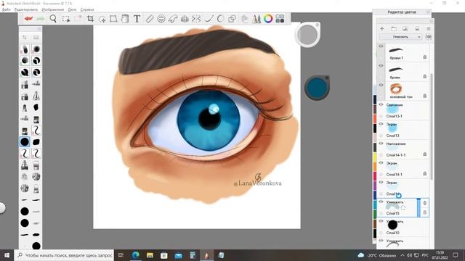Select the Text tool
Screen dimensions: 465x261
click(x=137, y=19)
